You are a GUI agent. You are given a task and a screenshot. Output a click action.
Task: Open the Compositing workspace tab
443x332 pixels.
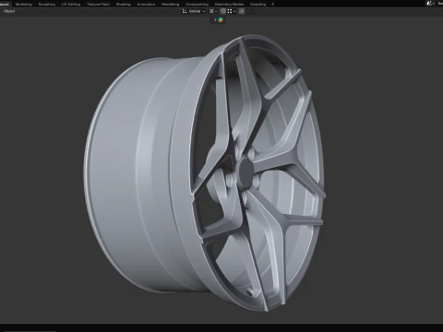[197, 5]
